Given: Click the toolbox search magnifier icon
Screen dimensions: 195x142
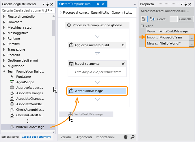Looking at the screenshot, I should coord(47,10).
